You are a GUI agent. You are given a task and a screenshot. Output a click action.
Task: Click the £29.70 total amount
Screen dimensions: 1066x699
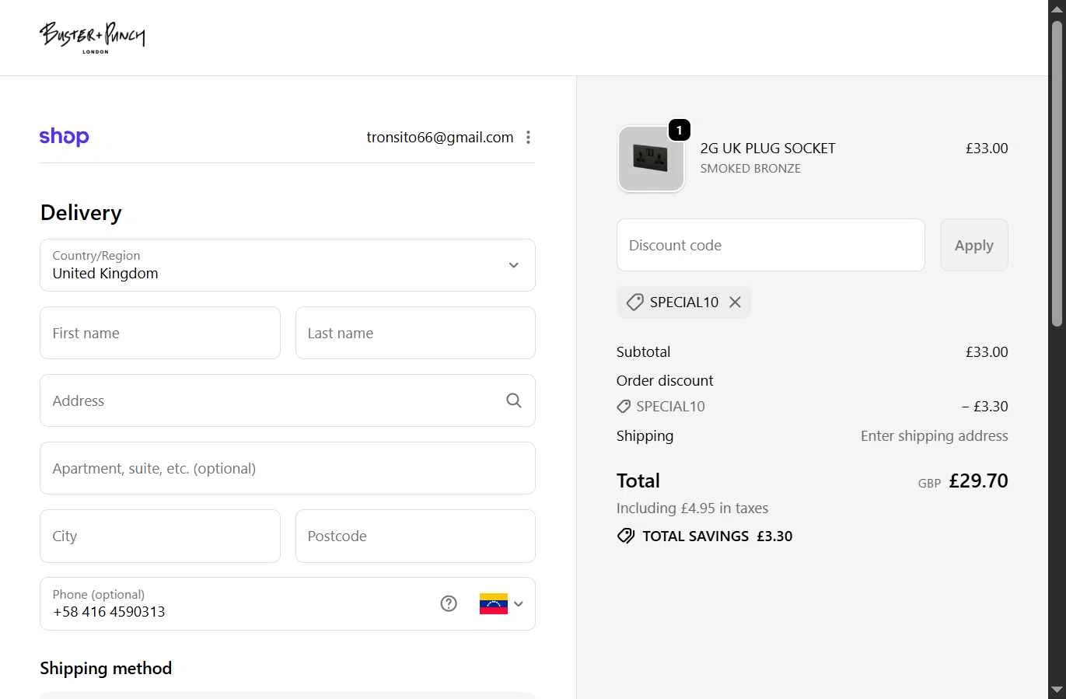coord(978,481)
